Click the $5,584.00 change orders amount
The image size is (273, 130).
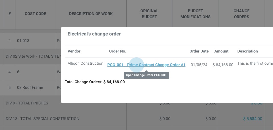(253, 119)
